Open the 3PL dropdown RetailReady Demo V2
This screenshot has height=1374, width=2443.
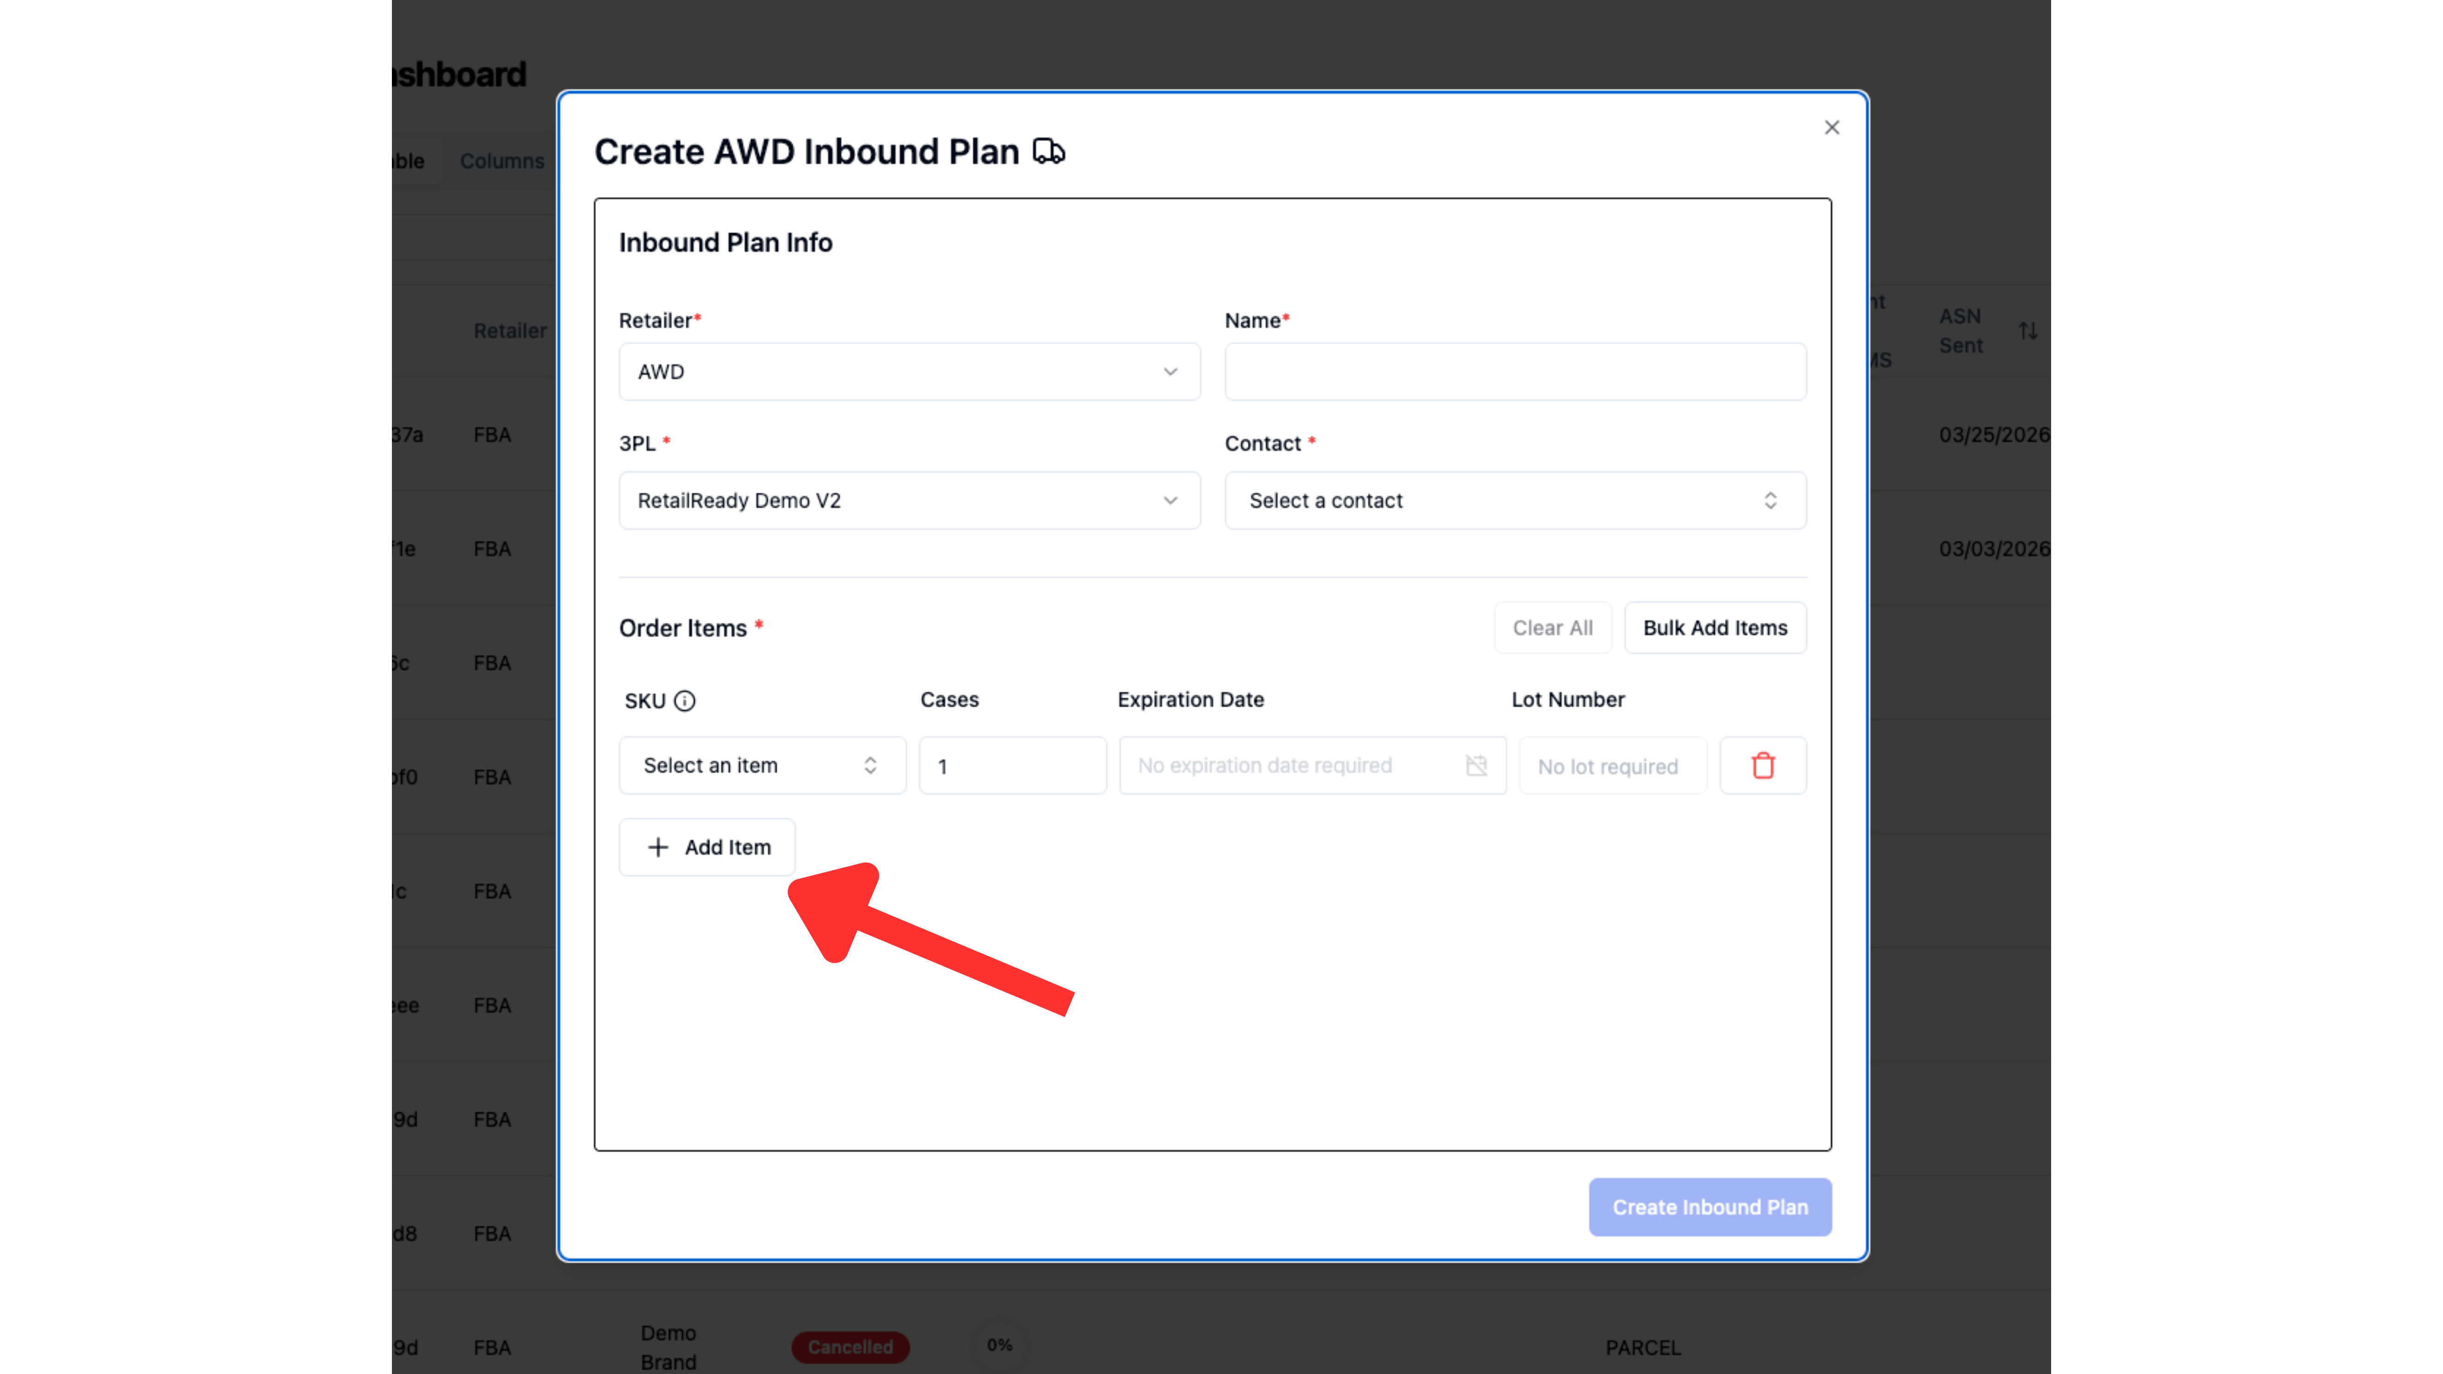tap(909, 501)
